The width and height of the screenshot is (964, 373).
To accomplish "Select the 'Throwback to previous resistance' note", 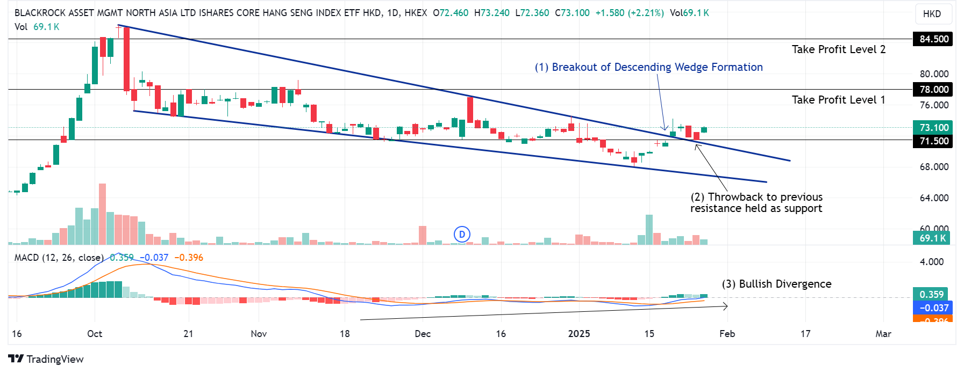I will pyautogui.click(x=756, y=203).
